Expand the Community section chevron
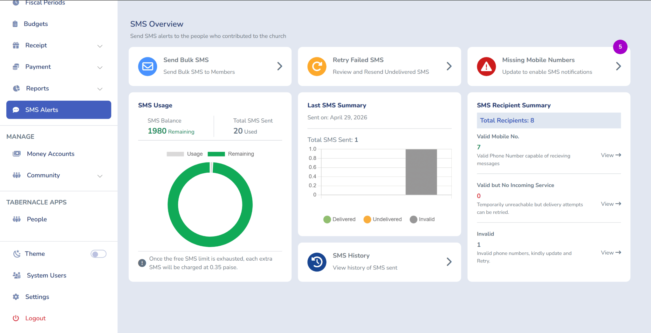Viewport: 651px width, 333px height. point(100,176)
